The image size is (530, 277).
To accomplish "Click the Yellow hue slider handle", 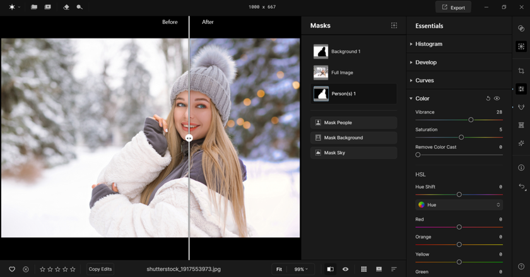I will (x=459, y=262).
